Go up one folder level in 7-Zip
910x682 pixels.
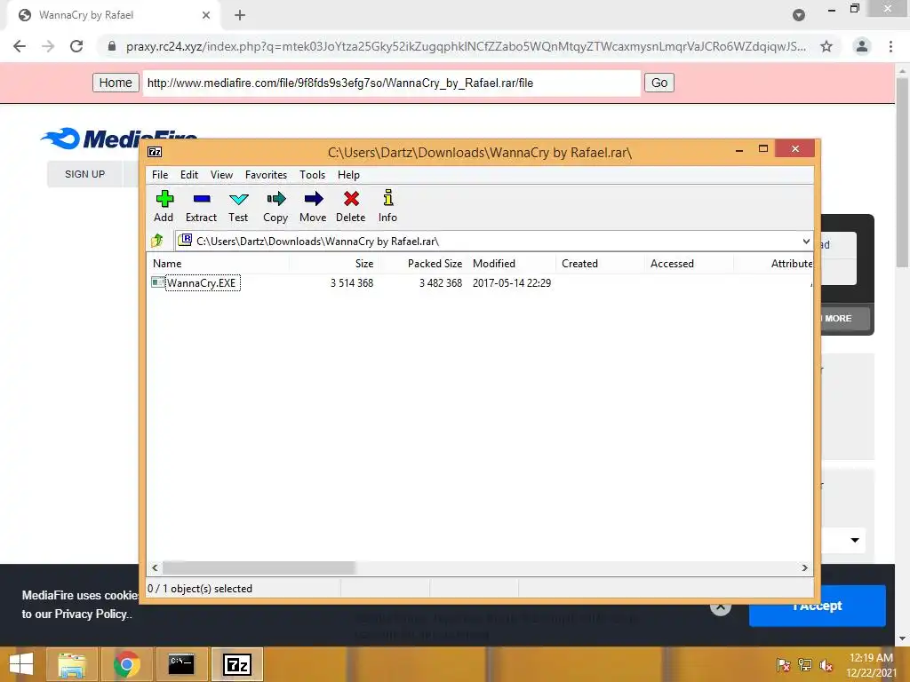coord(157,241)
